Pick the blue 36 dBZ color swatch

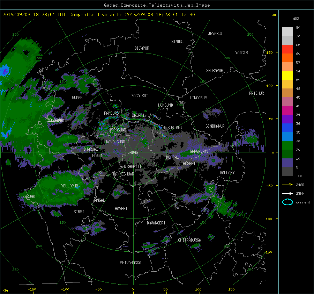pos(287,128)
